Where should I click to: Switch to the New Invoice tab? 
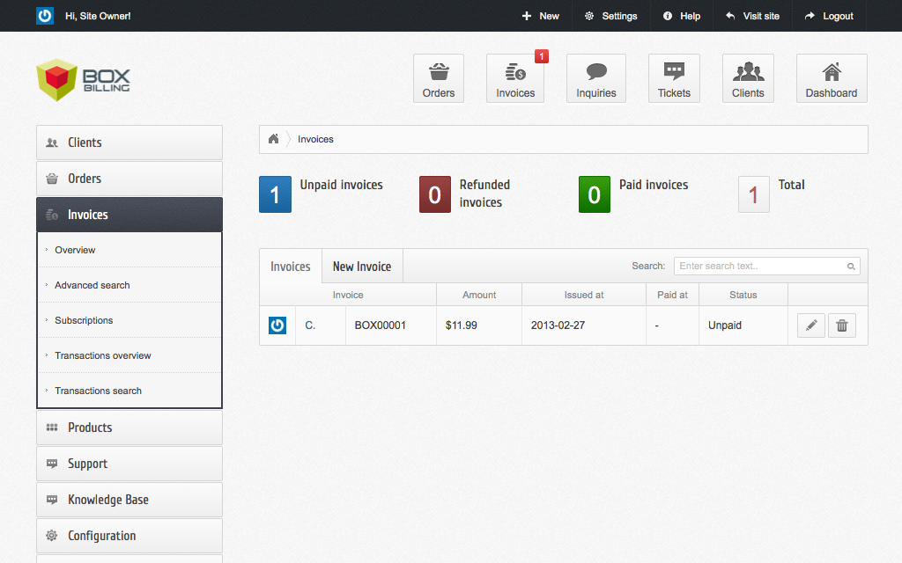362,267
